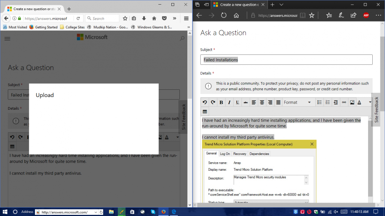Click the Site Feedback button in Edge
385x216 pixels.
(x=377, y=109)
